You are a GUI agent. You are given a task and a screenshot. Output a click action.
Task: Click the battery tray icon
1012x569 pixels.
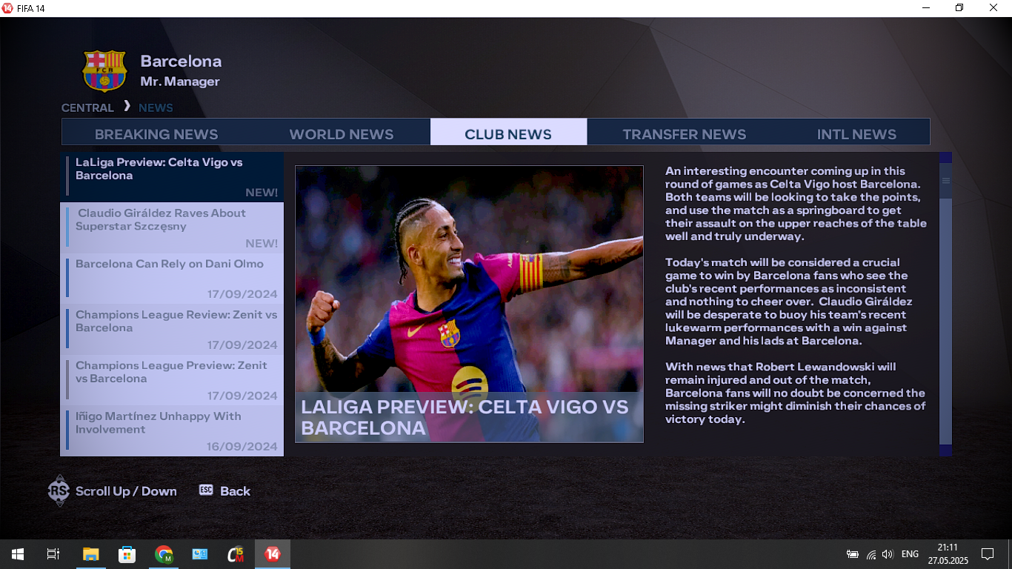point(853,554)
